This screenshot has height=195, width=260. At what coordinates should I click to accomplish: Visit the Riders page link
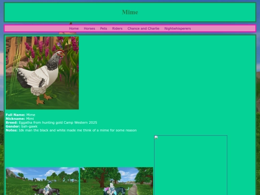point(117,28)
